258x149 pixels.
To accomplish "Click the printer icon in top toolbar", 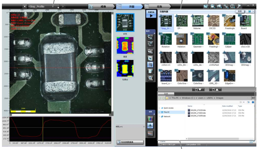I will (219, 6).
